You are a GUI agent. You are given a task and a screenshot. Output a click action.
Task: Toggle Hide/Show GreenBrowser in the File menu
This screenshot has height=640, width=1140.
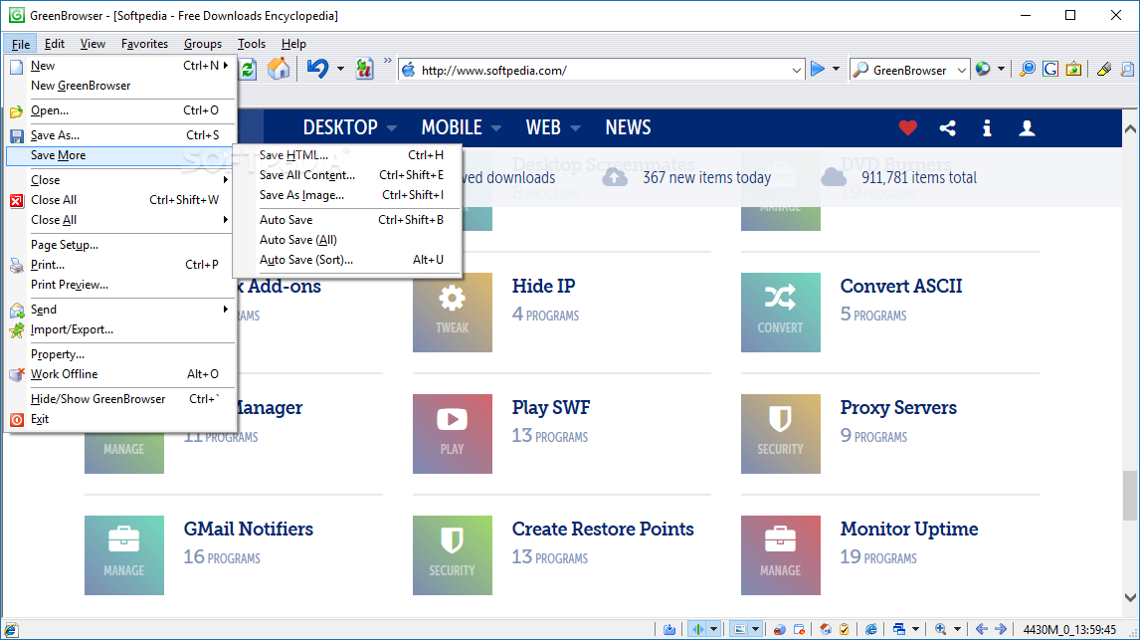120,398
